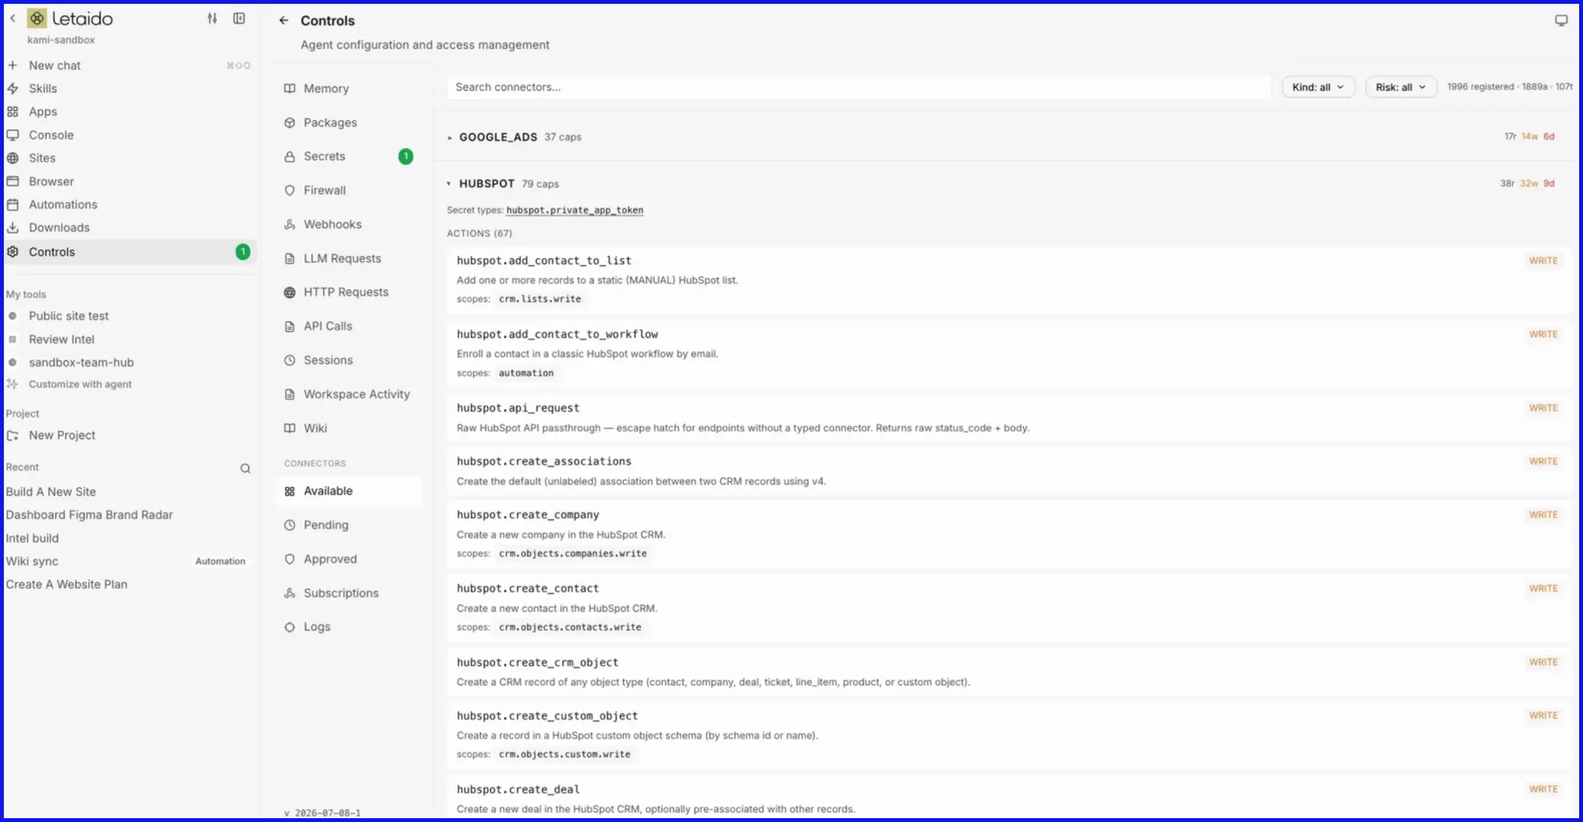The image size is (1583, 822).
Task: Open the Kind: all filter dropdown
Action: [1318, 87]
